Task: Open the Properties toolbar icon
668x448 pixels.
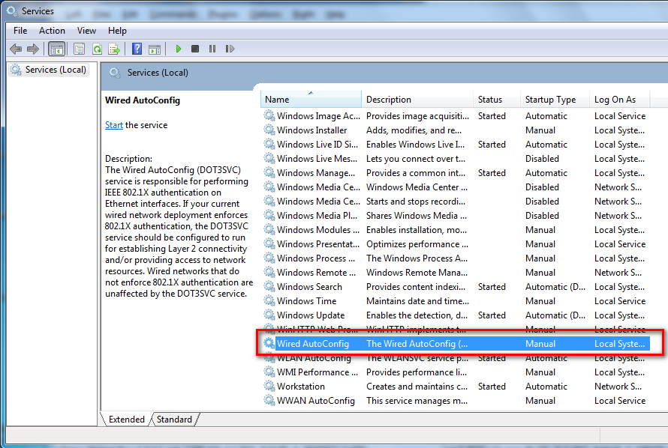Action: click(79, 49)
